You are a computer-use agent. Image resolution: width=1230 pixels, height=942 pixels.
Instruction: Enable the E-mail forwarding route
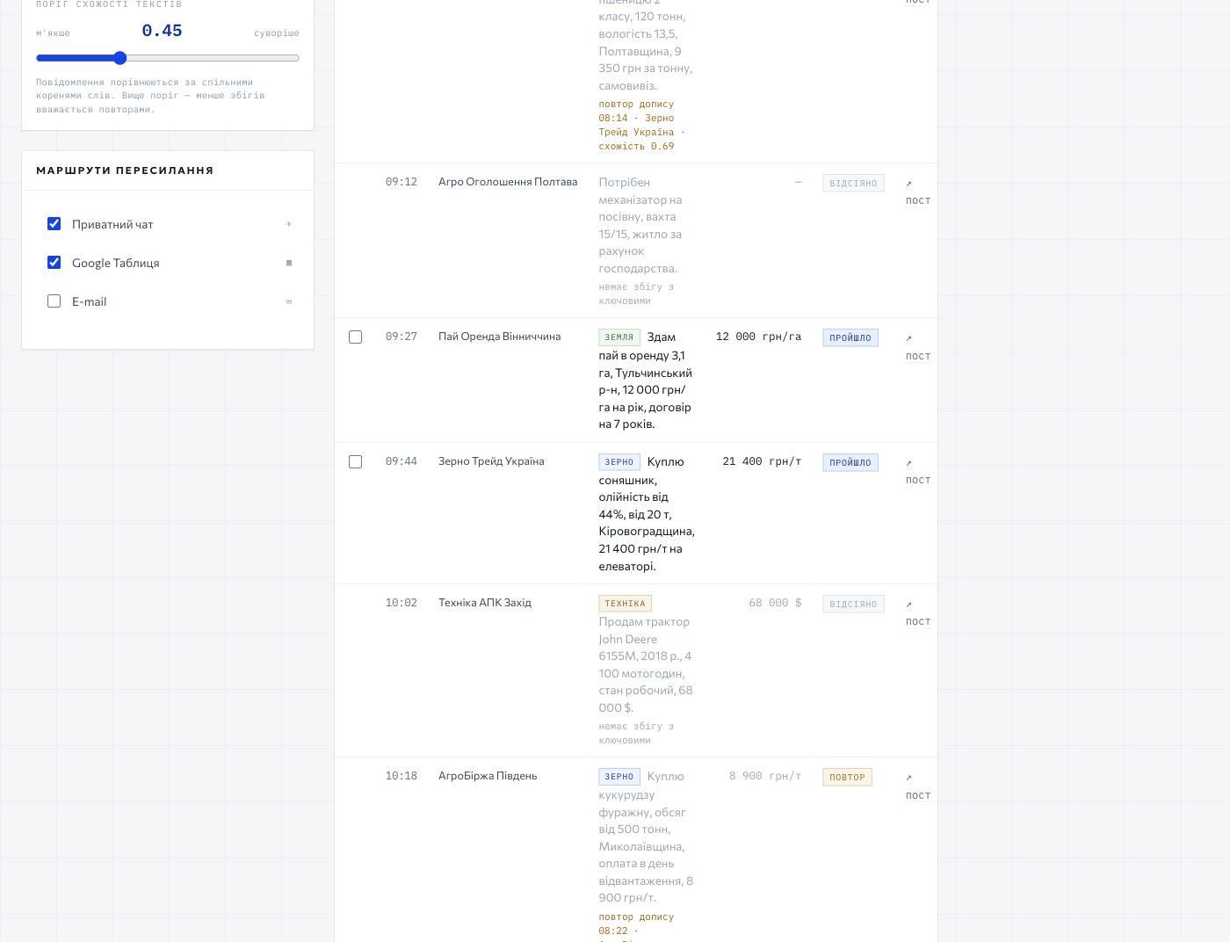pyautogui.click(x=54, y=301)
